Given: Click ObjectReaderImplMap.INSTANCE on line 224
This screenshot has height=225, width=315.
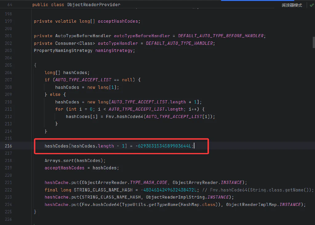Looking at the screenshot, I should pyautogui.click(x=263, y=204).
